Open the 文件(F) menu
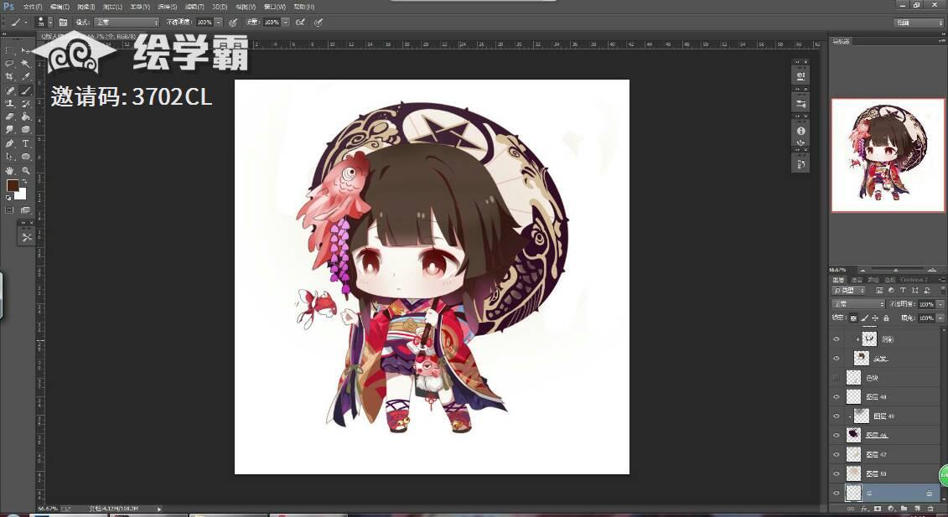The image size is (948, 517). (32, 7)
